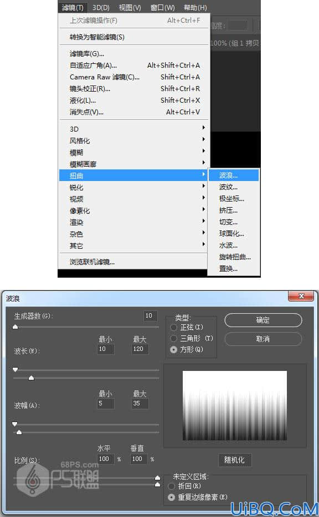319x517 pixels.
Task: Open 滤镜库(G)... from filter menu
Action: coord(134,53)
